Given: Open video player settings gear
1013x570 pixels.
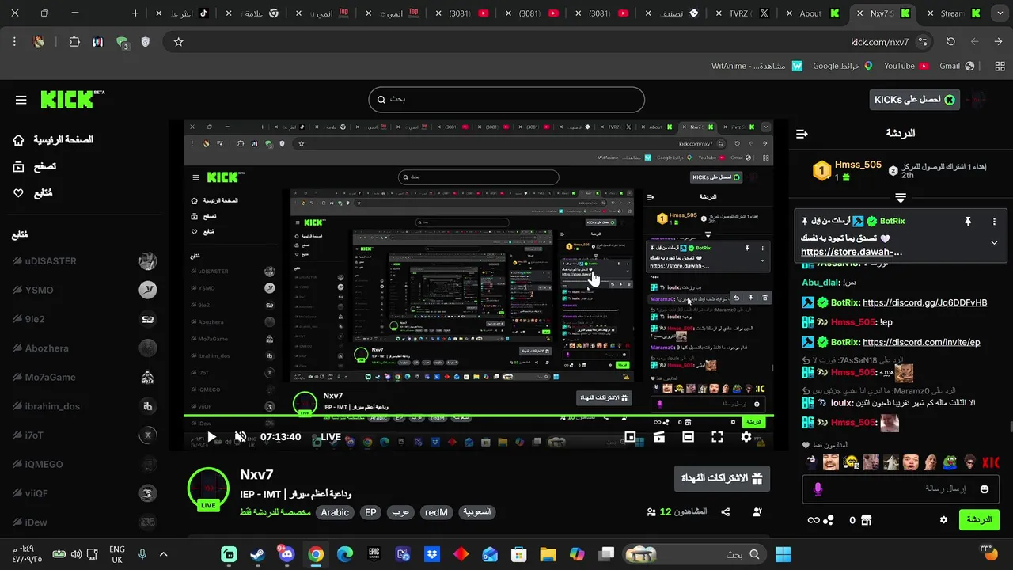Looking at the screenshot, I should pyautogui.click(x=746, y=437).
